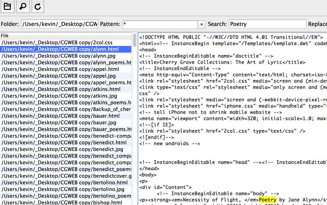Select the appel.html file row
The width and height of the screenshot is (327, 205).
66,69
